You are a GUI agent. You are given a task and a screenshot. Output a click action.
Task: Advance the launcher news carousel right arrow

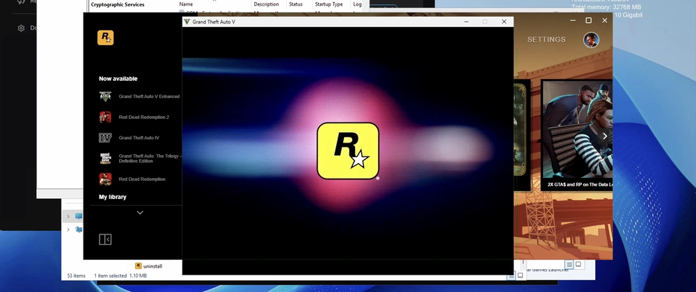(x=605, y=136)
